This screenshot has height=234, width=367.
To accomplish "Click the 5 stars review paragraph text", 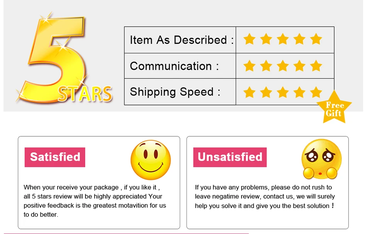I will 95,201.
